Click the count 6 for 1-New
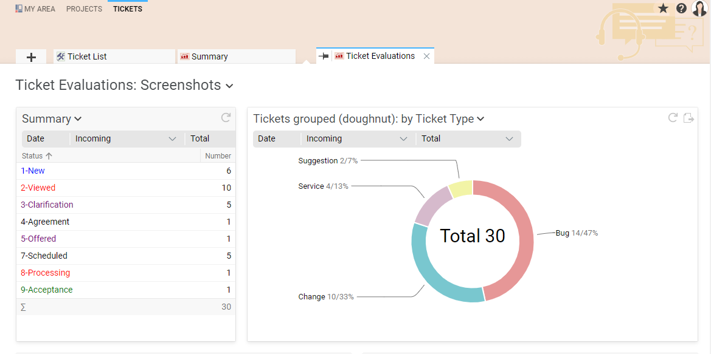This screenshot has height=354, width=711. (229, 171)
